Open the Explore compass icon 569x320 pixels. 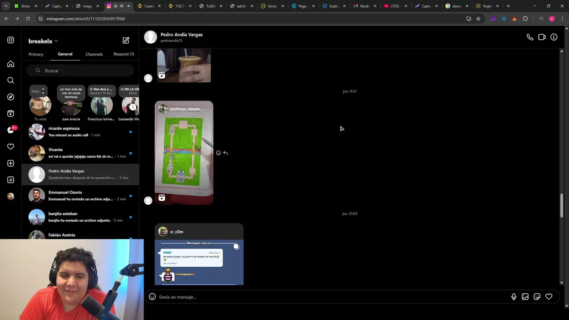click(11, 97)
